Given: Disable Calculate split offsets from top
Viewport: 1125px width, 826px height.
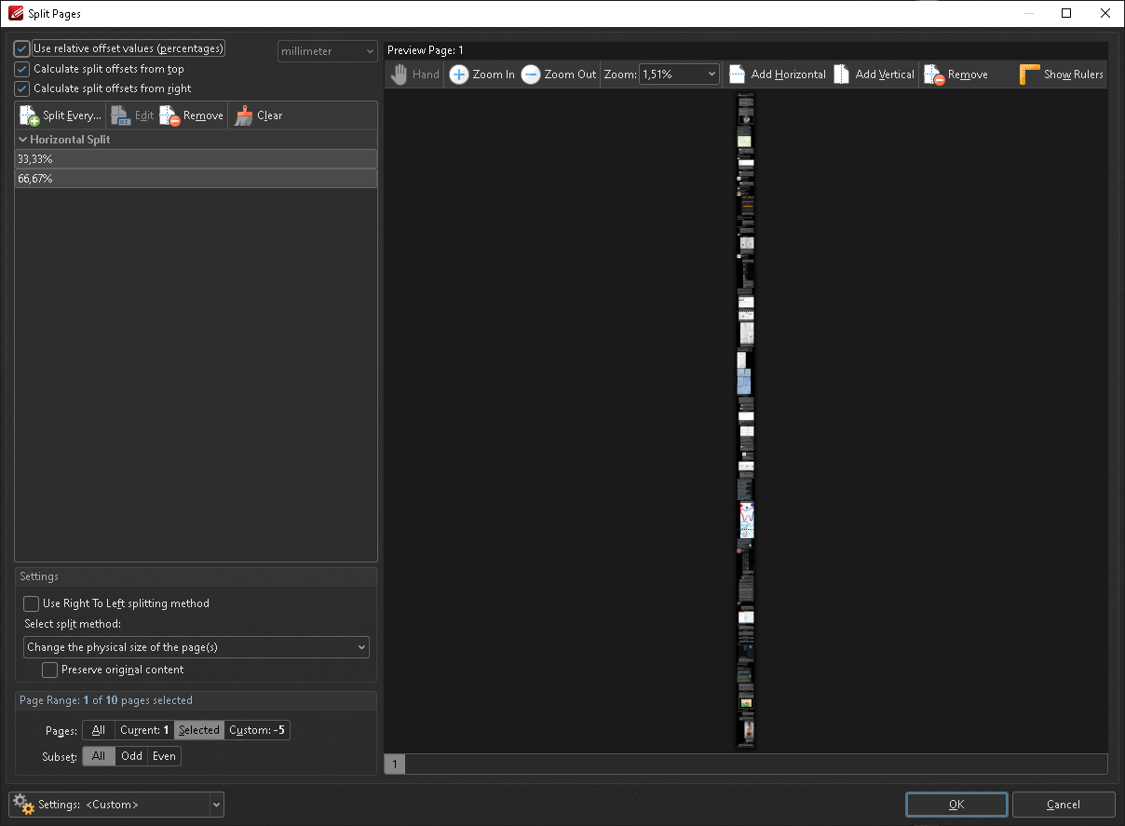Looking at the screenshot, I should coord(21,68).
